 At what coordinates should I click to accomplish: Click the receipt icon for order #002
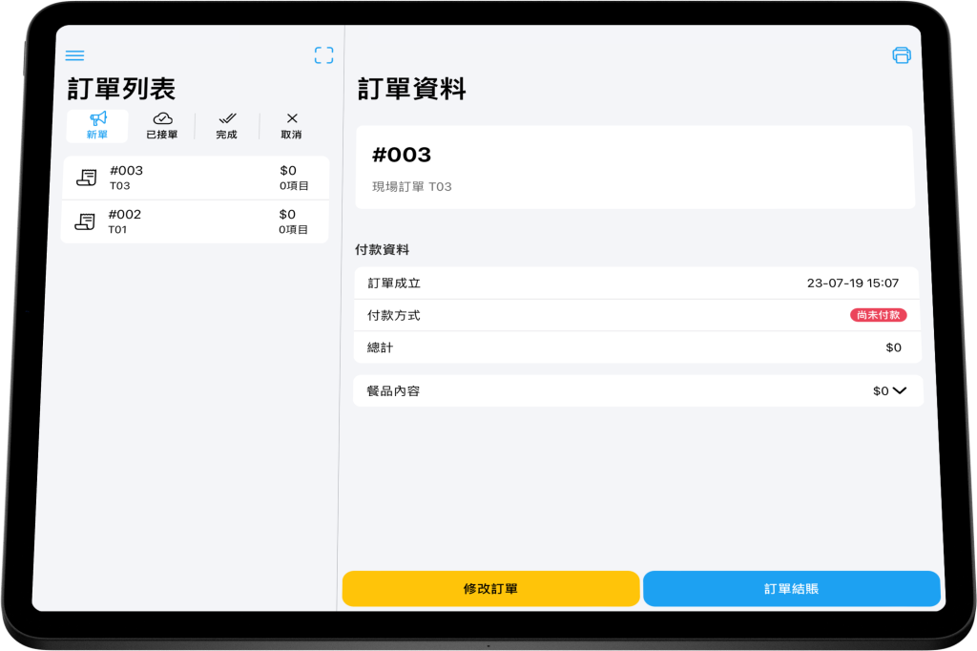(85, 221)
